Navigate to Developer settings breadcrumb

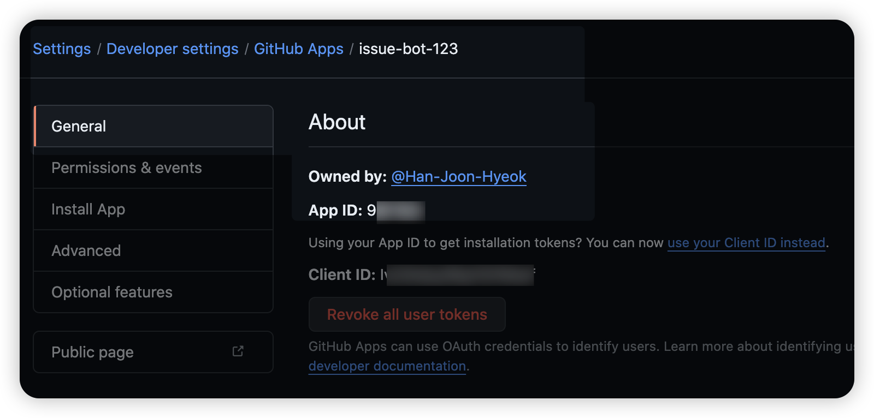172,49
